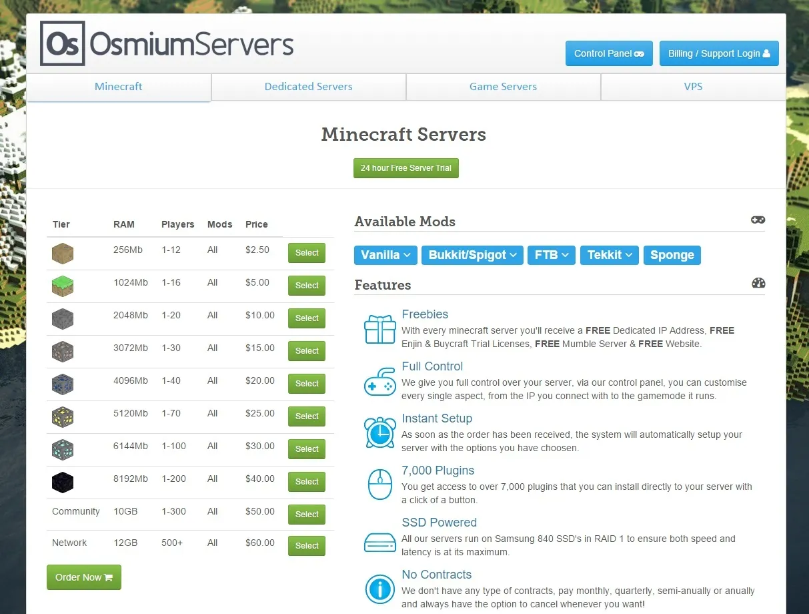Screen dimensions: 809x614
Task: Click the dashboard gauge icon beside Features
Action: tap(758, 283)
